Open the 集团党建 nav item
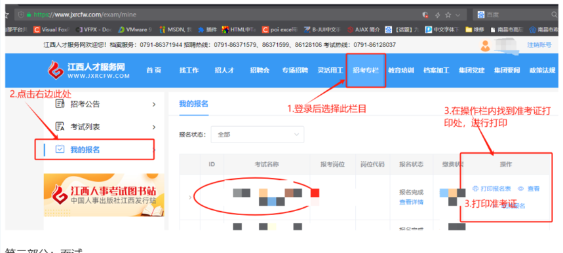This screenshot has width=563, height=253. coord(471,70)
